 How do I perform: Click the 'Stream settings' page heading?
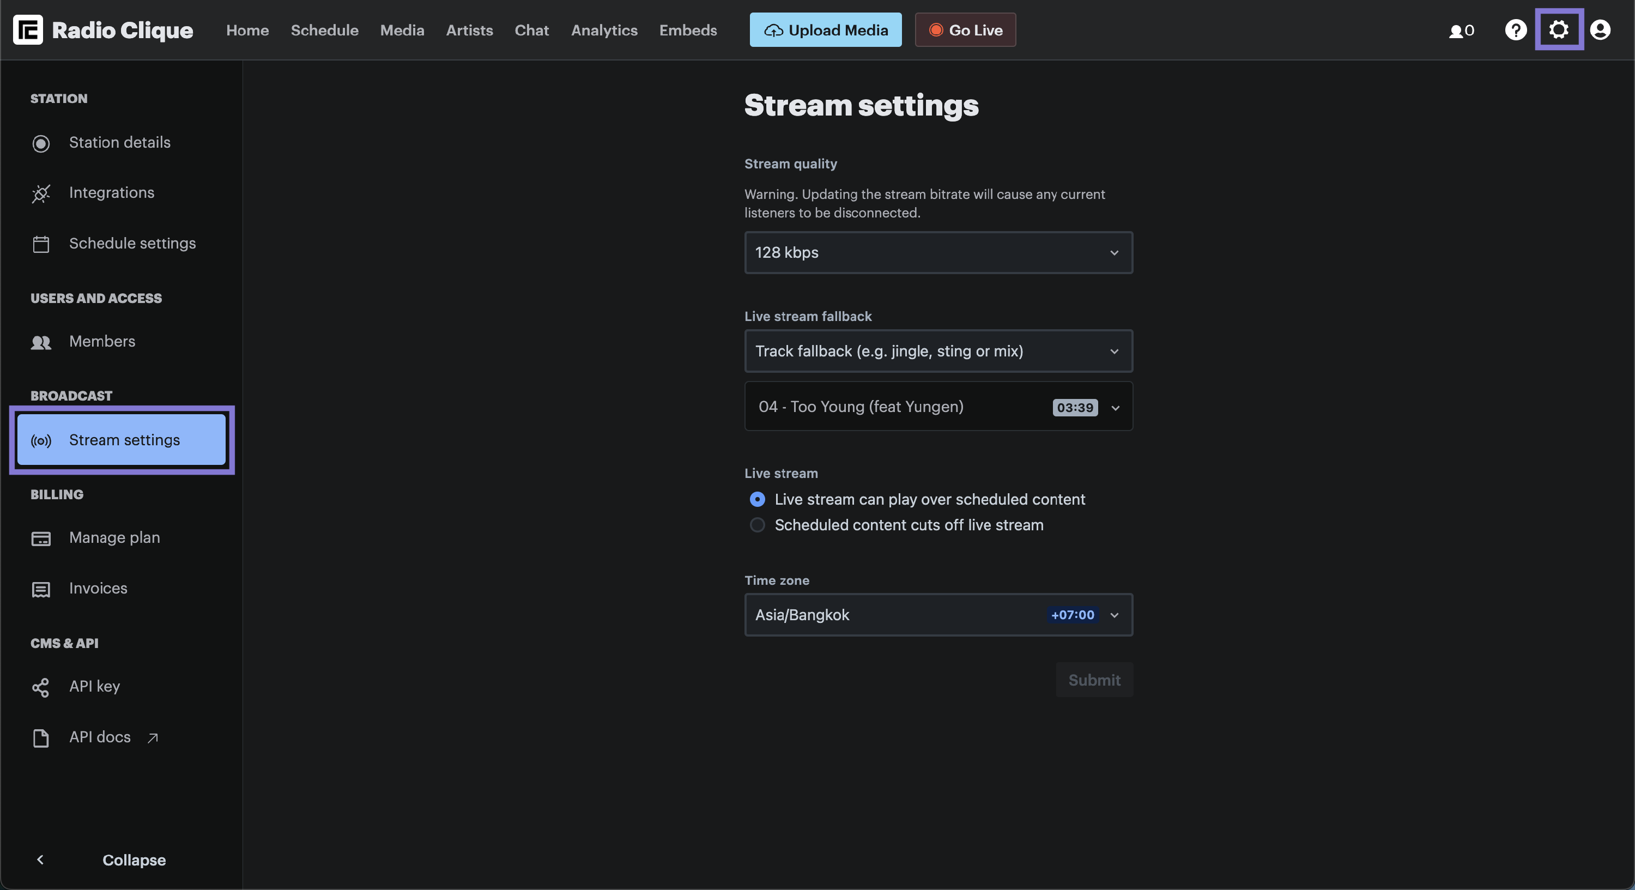pyautogui.click(x=861, y=105)
